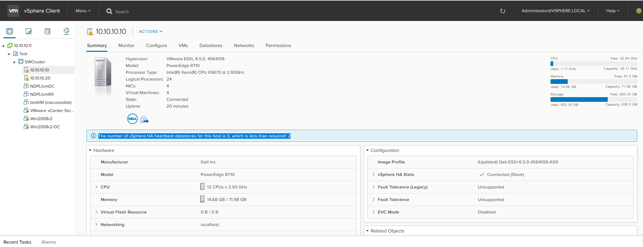This screenshot has width=643, height=247.
Task: Click the datacenter icon for Test
Action: pos(16,53)
